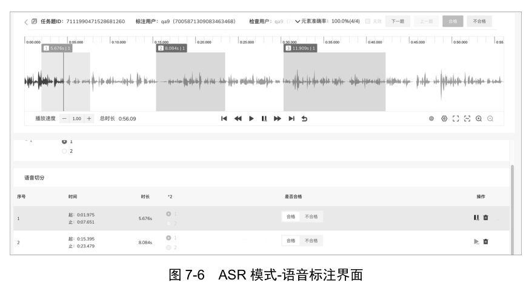Select radio option 2 above 语音切分
This screenshot has height=288, width=532.
[64, 151]
